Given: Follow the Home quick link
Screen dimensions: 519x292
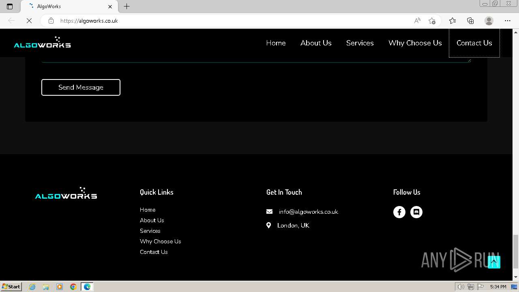Looking at the screenshot, I should (148, 210).
